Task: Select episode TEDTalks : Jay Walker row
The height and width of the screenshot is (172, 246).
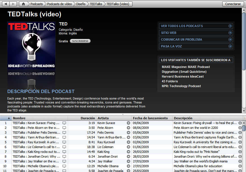Action: (121, 161)
